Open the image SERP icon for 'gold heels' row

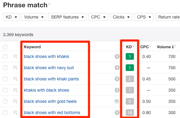point(117,101)
